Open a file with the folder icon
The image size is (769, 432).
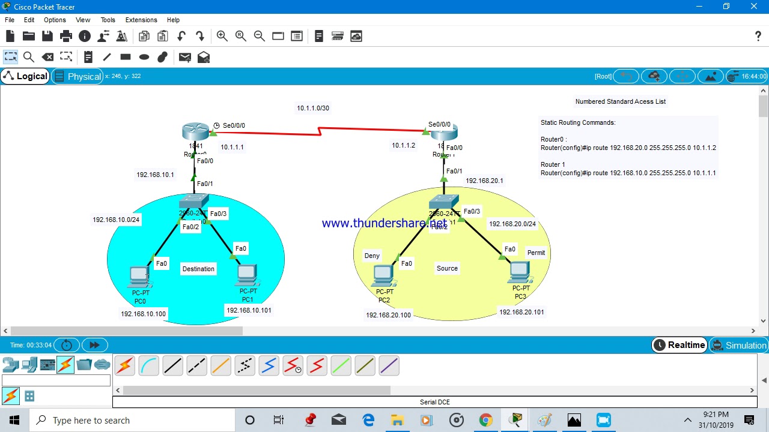tap(28, 37)
